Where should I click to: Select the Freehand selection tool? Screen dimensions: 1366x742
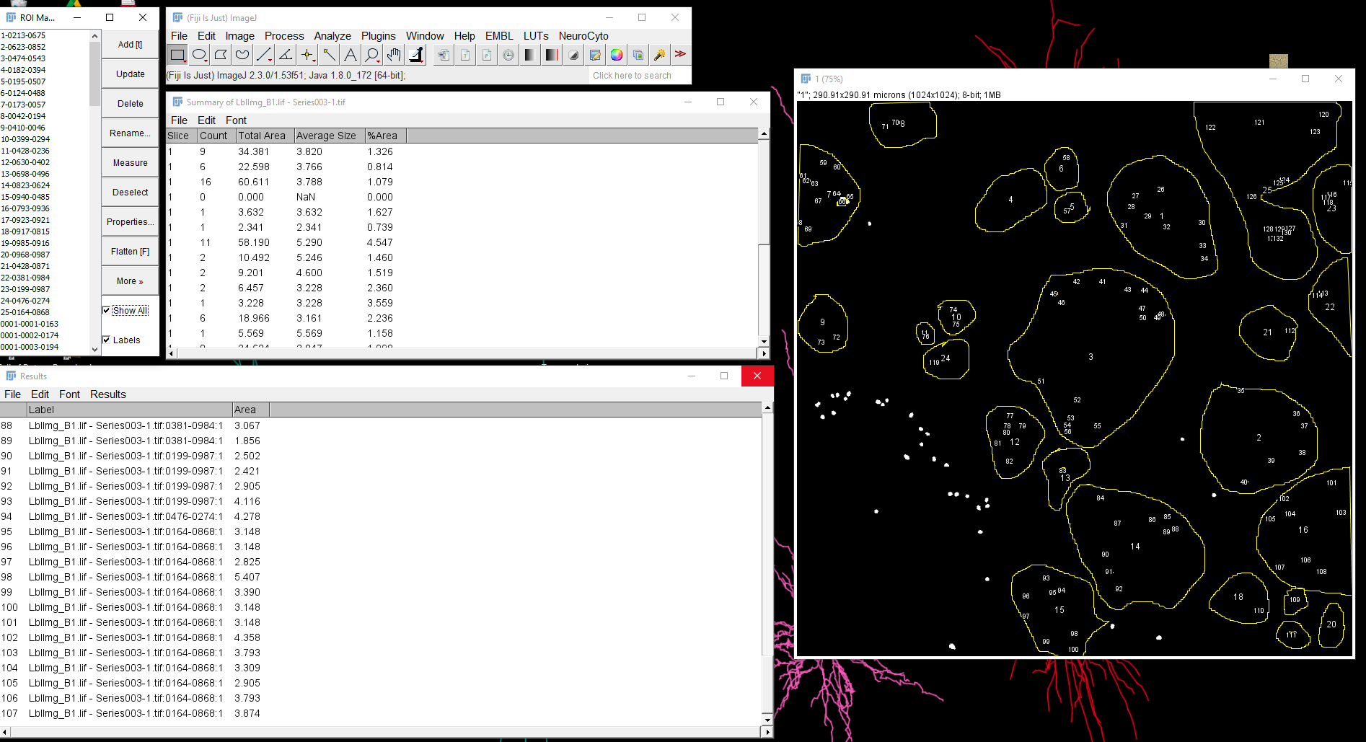(242, 54)
